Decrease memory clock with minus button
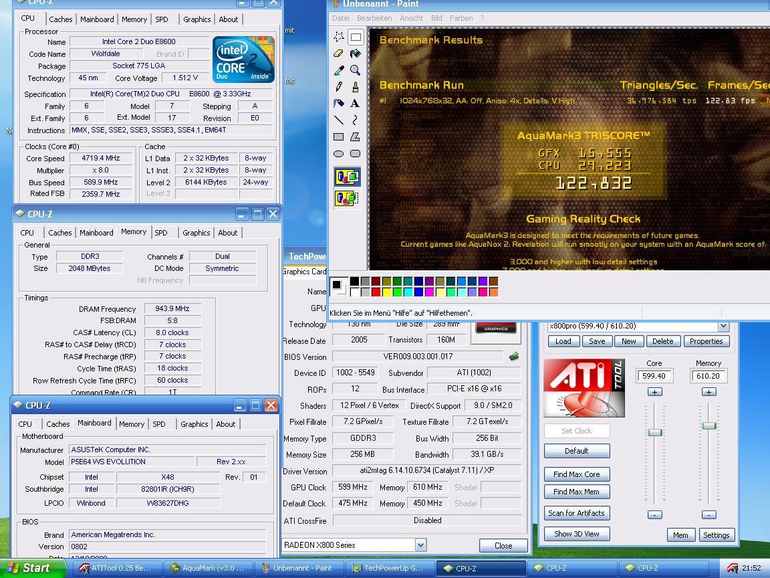The width and height of the screenshot is (770, 578). pos(709,514)
